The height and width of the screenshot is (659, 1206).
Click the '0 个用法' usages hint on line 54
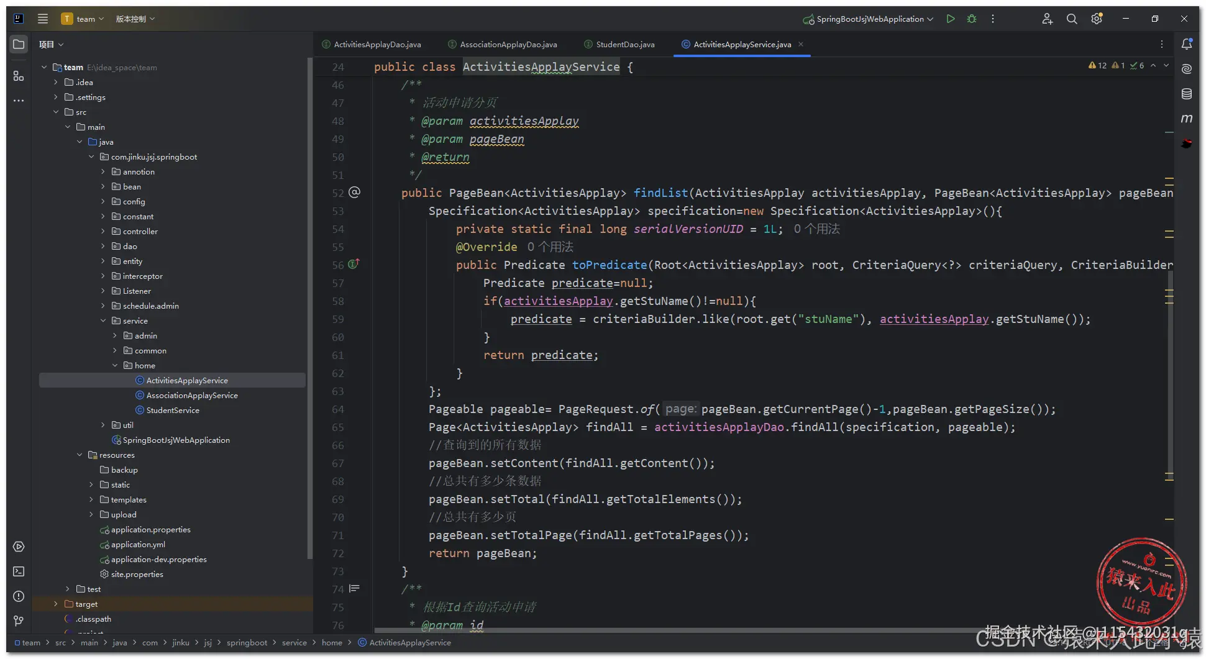(816, 229)
